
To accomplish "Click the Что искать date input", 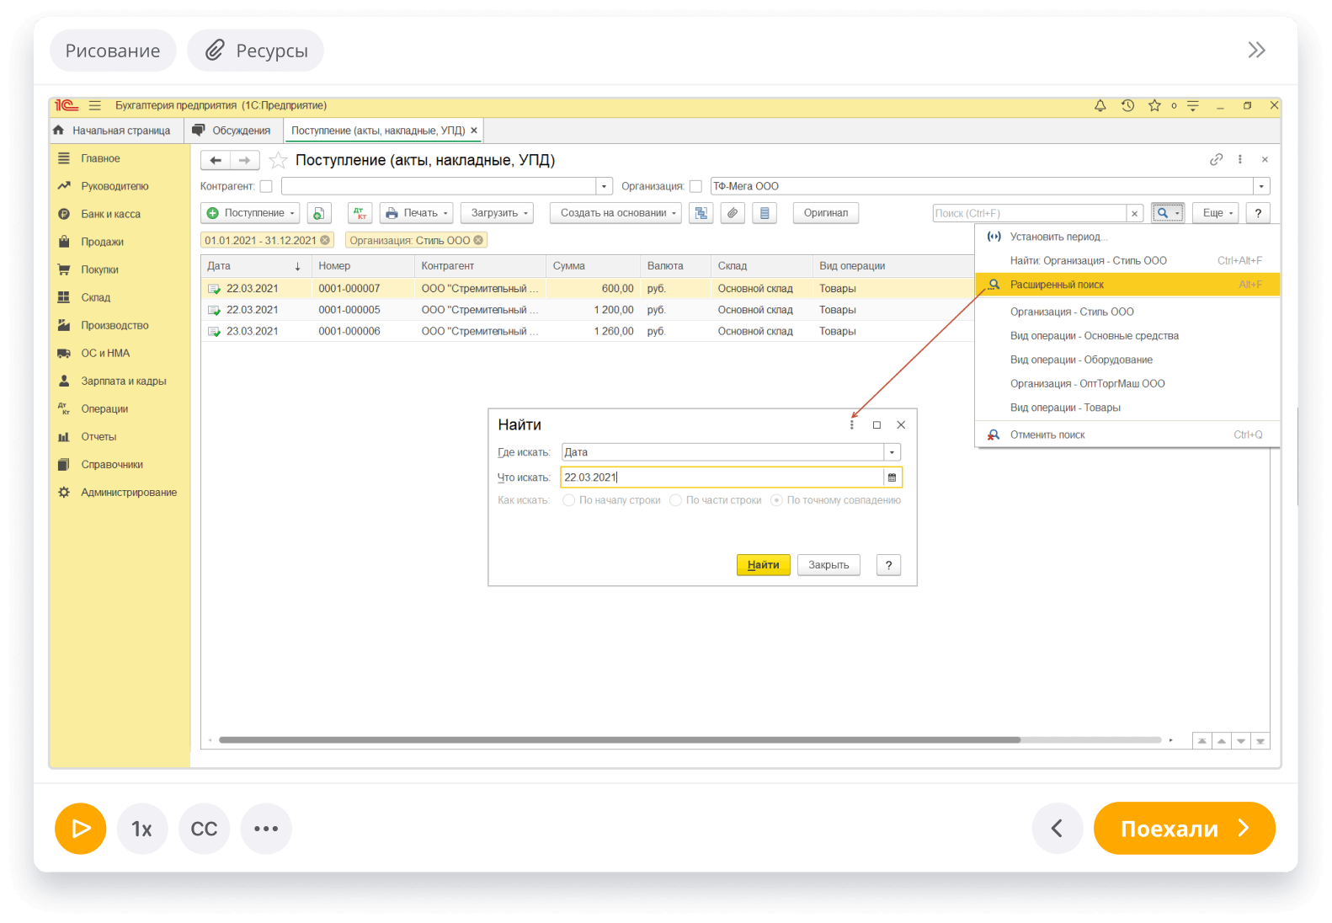I will (x=722, y=478).
